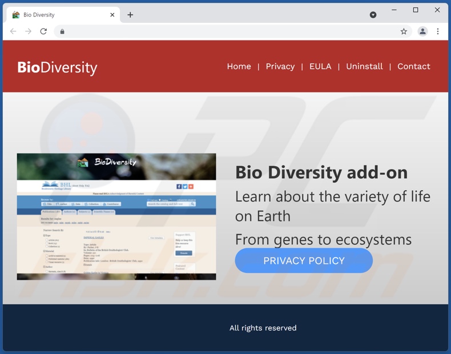Click the BioDiversity add-on preview screenshot
The width and height of the screenshot is (451, 354).
[x=116, y=216]
